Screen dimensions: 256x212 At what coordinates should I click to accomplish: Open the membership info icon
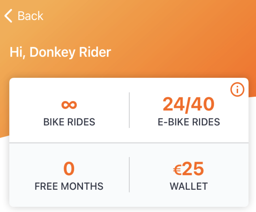[237, 89]
